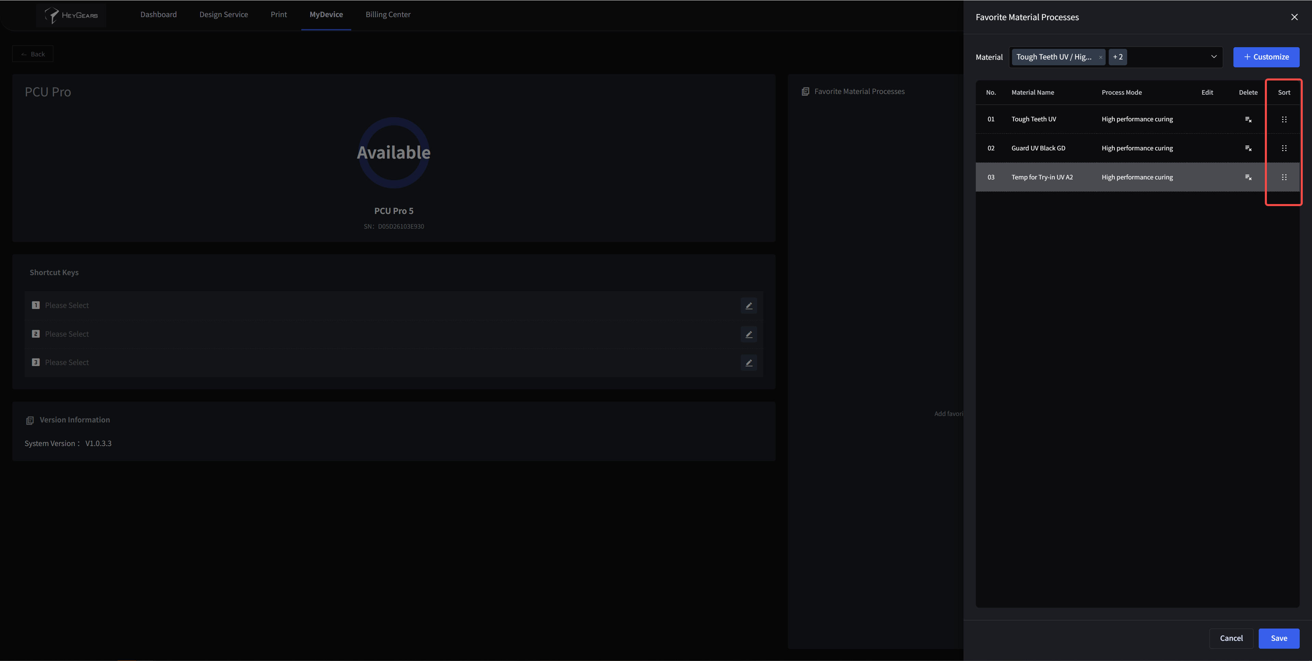1312x661 pixels.
Task: Edit shortcut key 2
Action: coord(749,334)
